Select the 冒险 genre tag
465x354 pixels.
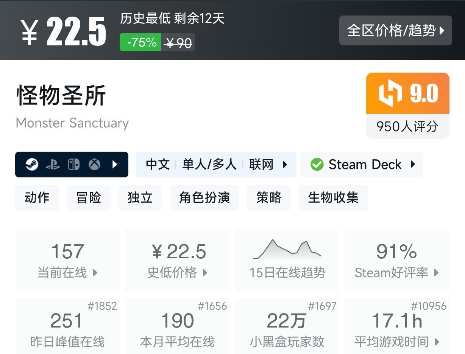89,197
